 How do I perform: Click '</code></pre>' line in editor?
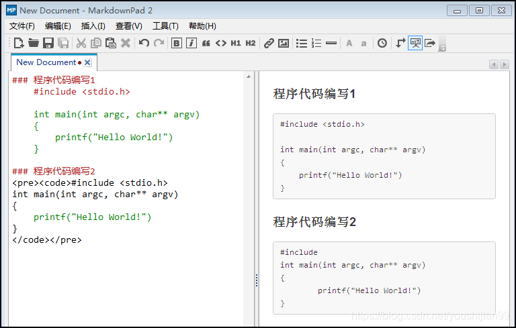[47, 240]
